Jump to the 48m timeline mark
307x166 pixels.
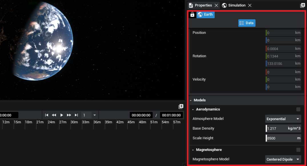pos(143,122)
